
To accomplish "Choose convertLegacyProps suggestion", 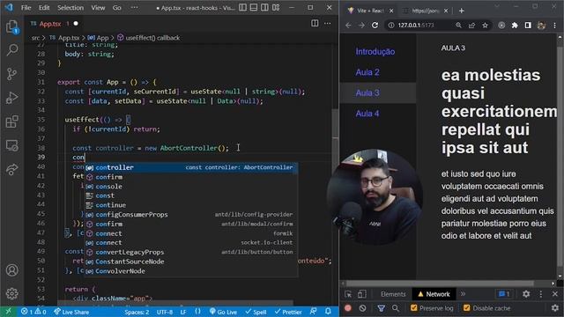I will (191, 252).
